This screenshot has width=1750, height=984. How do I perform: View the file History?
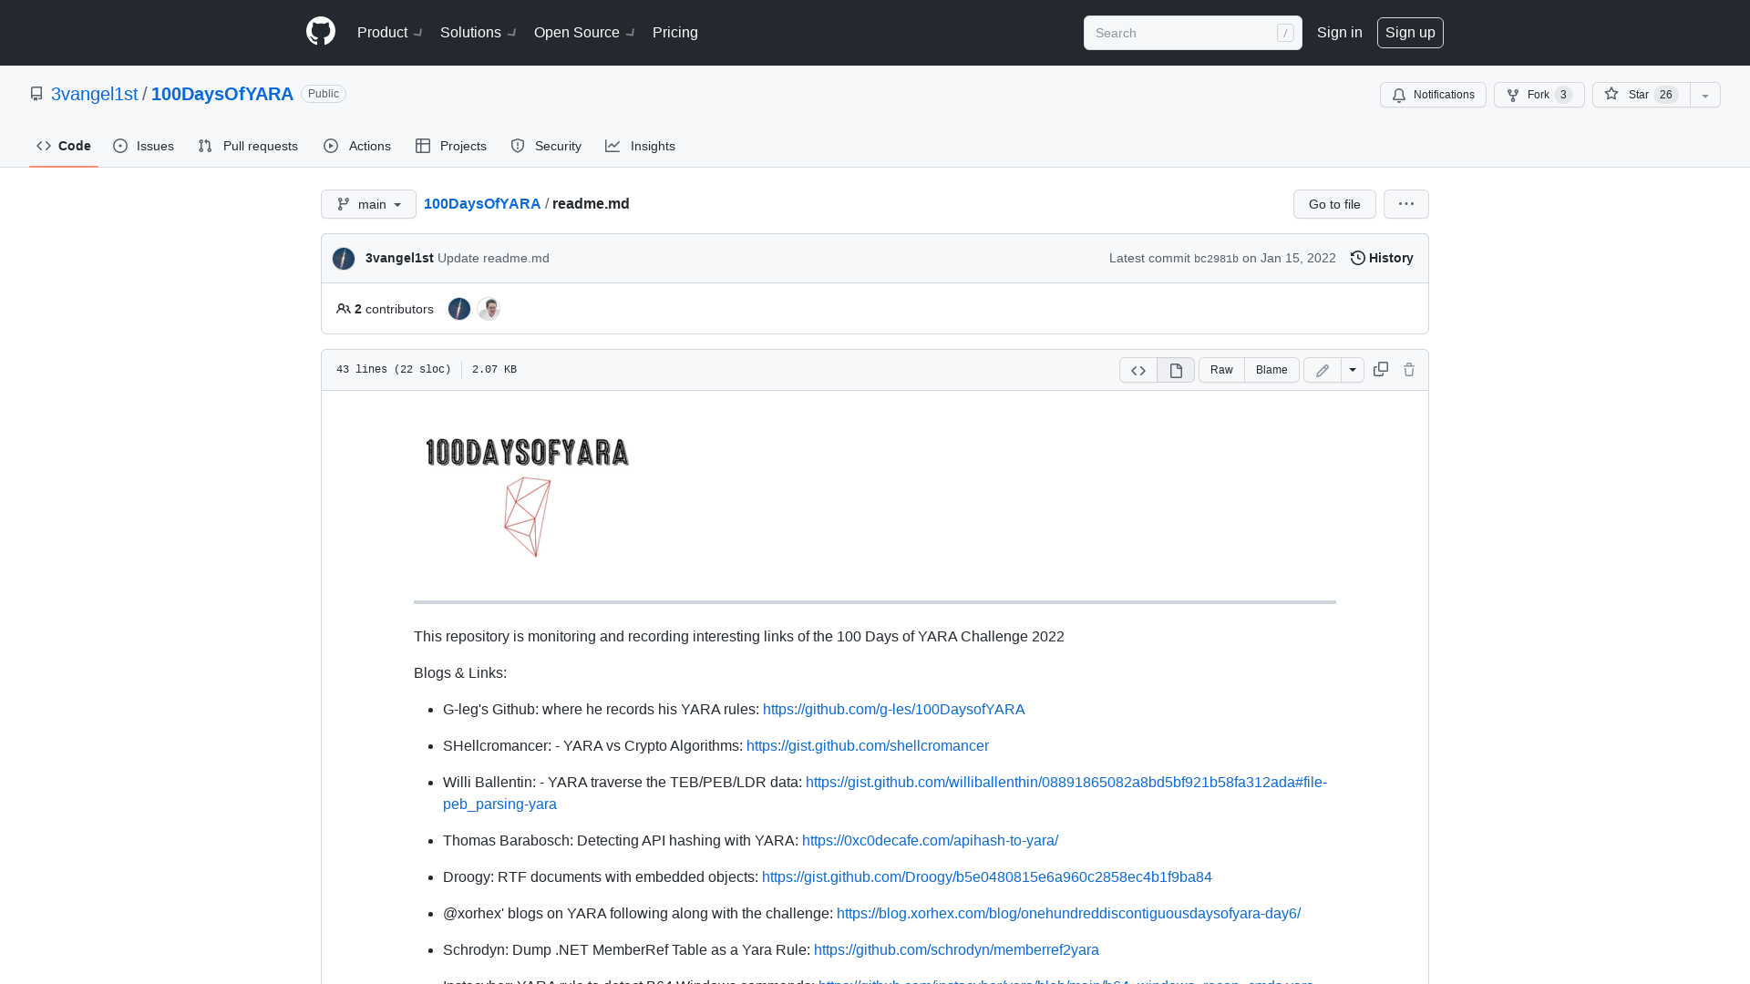pyautogui.click(x=1382, y=258)
